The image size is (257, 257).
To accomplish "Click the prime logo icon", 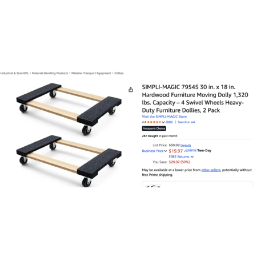I will point(190,150).
